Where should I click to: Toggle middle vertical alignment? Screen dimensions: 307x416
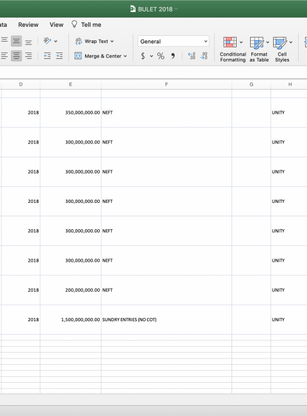(16, 41)
